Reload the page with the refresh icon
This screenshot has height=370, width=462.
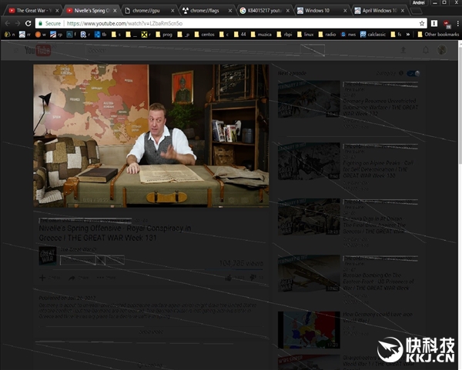pos(28,24)
